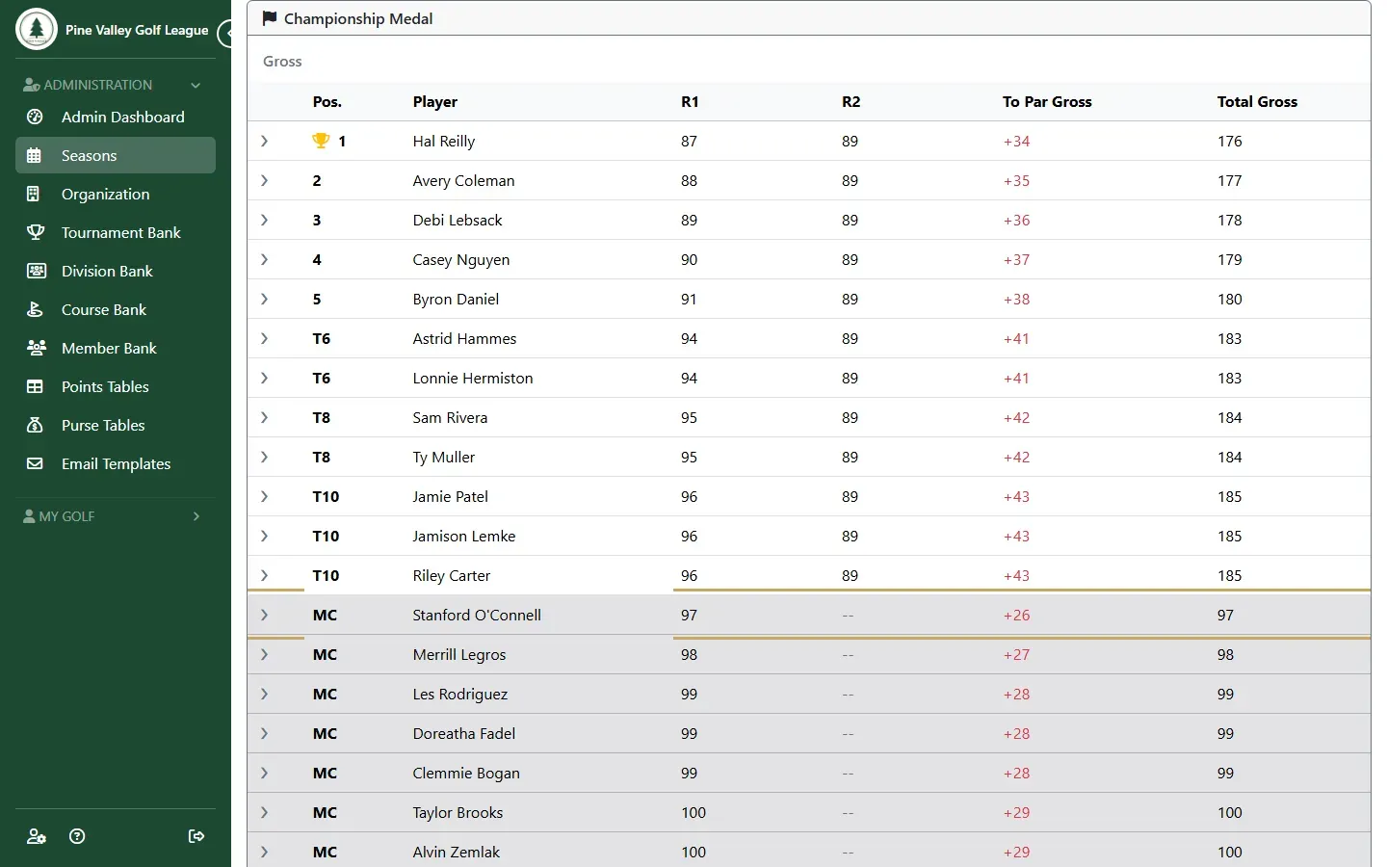The height and width of the screenshot is (867, 1387).
Task: Click the sign out icon
Action: click(196, 836)
